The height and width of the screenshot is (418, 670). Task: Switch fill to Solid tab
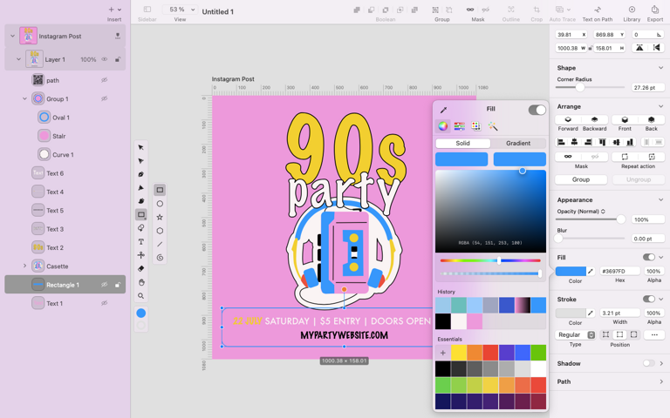[x=462, y=144]
